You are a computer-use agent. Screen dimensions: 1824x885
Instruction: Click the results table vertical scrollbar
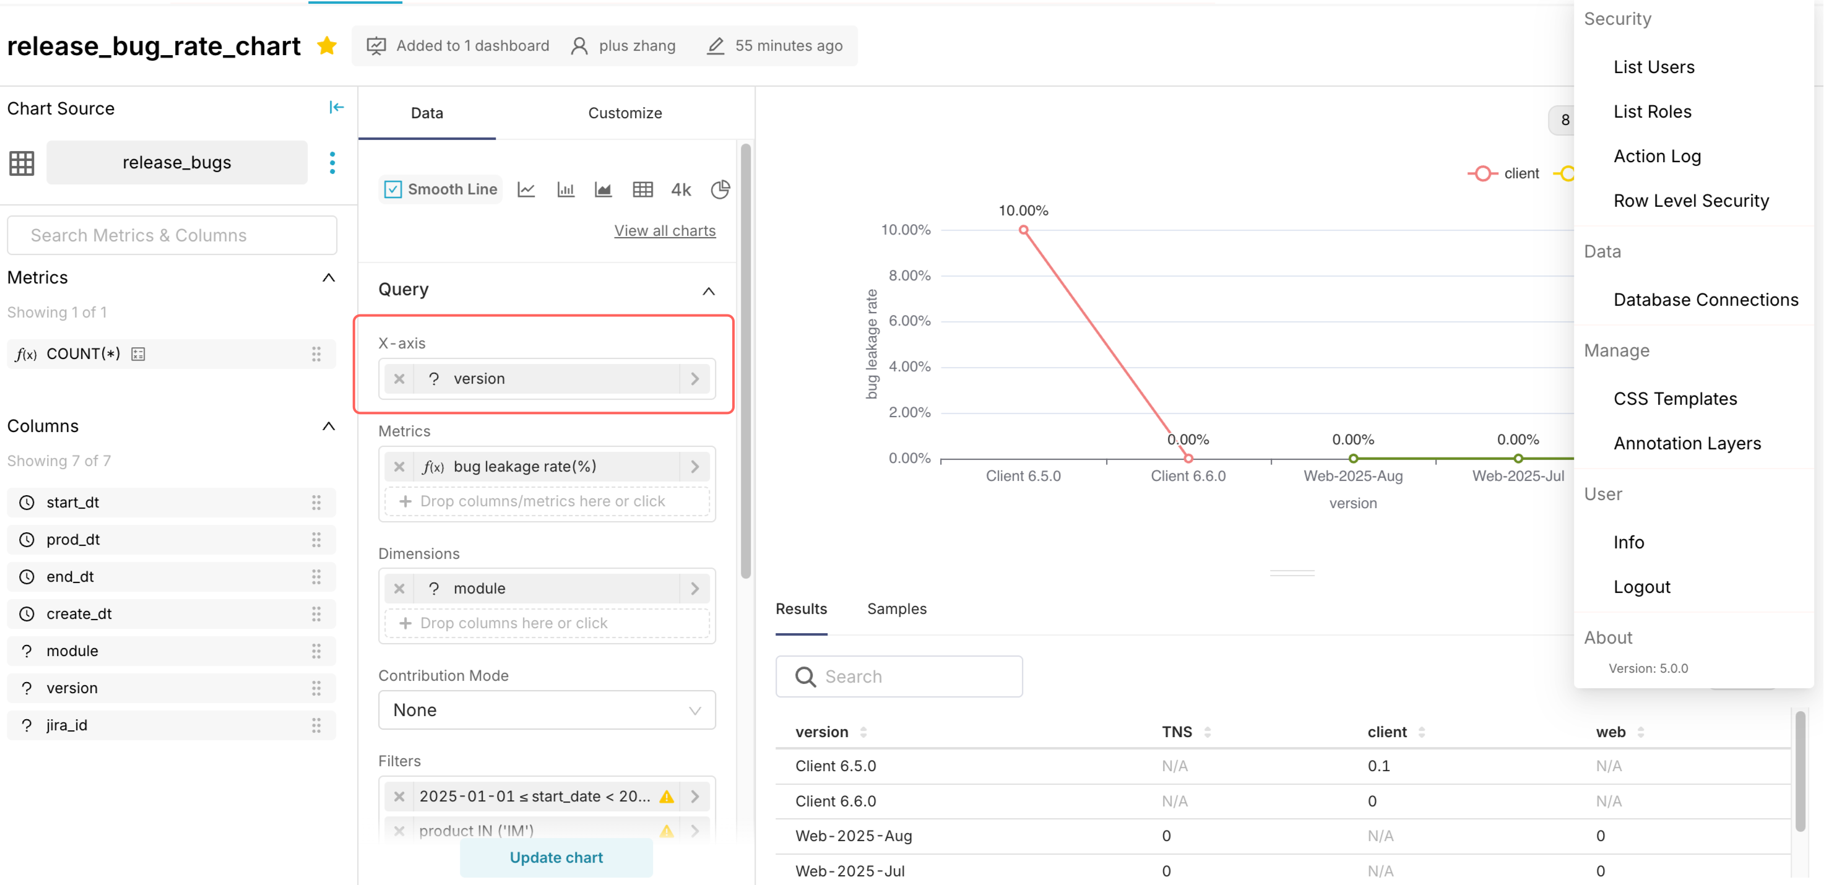pyautogui.click(x=1800, y=772)
